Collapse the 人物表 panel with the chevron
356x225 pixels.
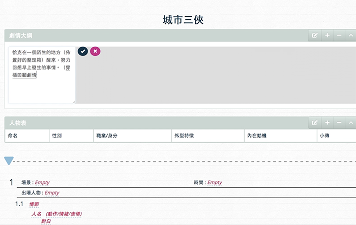pos(350,122)
